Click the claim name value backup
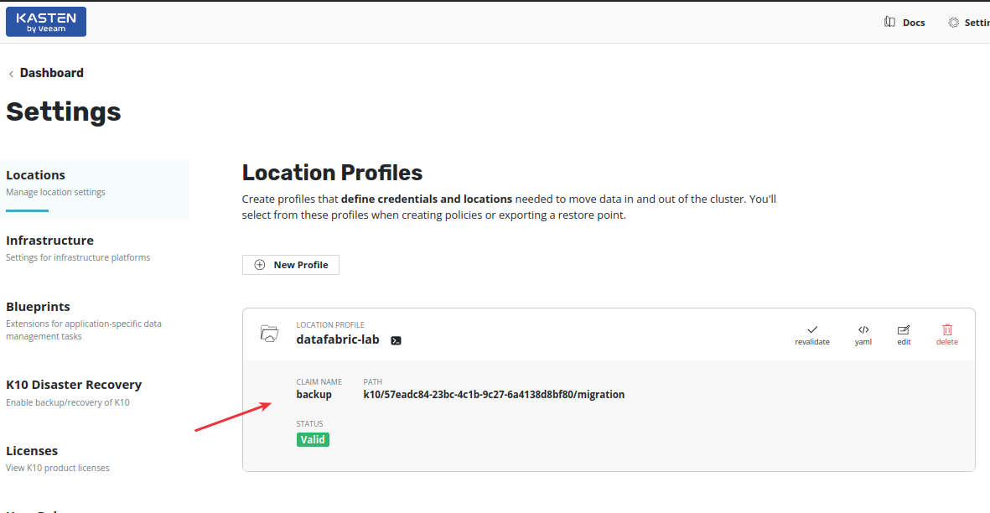990x513 pixels. coord(314,394)
